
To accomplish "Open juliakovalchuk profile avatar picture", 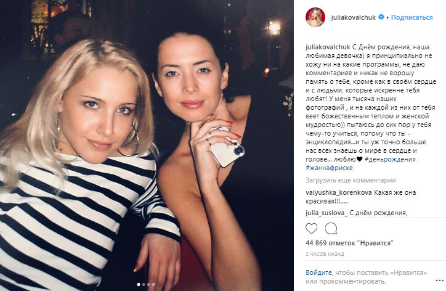I will 315,17.
